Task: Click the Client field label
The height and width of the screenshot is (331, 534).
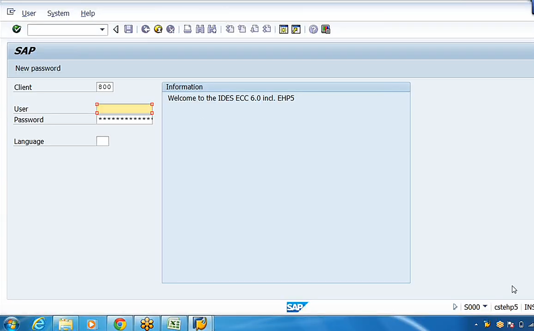Action: [23, 87]
